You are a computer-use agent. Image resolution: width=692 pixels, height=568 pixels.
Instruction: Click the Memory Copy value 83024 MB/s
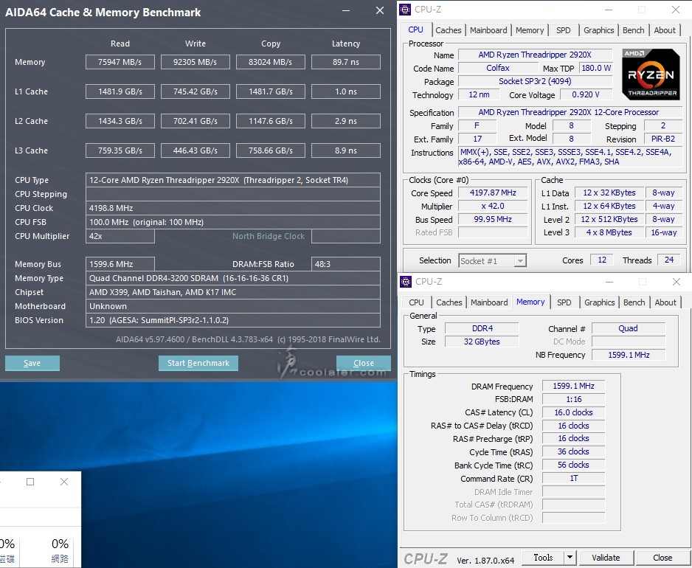click(271, 62)
